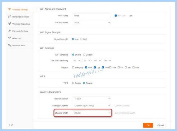The width and height of the screenshot is (177, 131).
Task: Click the Administration gears icon
Action: 9,45
